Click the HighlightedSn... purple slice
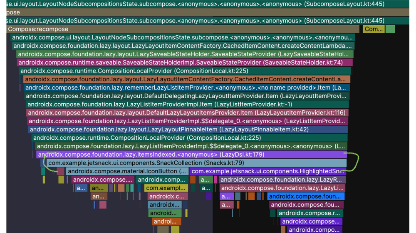Viewport: 416px width, 233px height. [x=268, y=171]
